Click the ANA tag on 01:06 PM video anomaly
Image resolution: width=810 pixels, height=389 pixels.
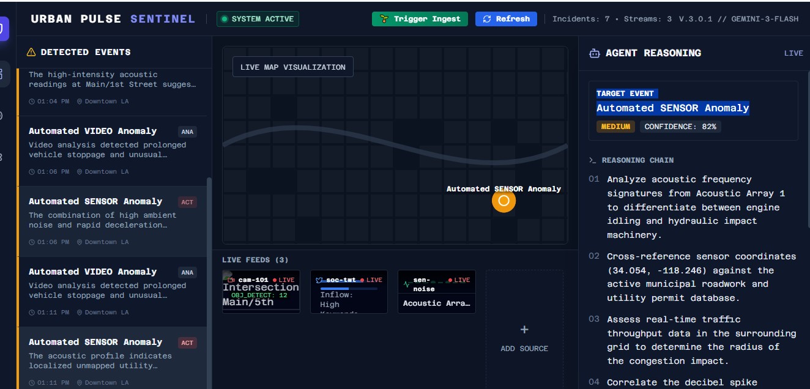[x=187, y=132]
